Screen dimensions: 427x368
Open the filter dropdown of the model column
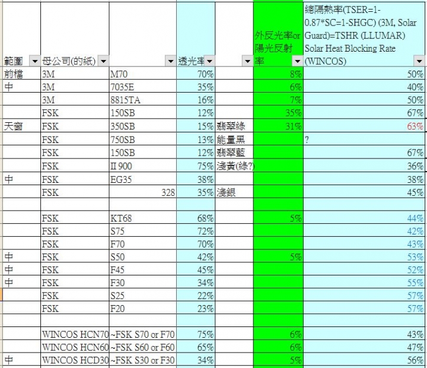coord(171,61)
